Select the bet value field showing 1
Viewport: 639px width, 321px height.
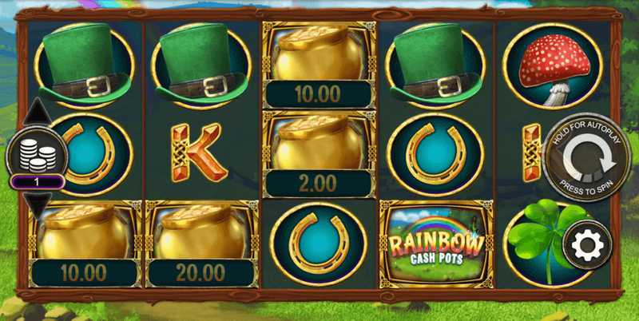(37, 182)
